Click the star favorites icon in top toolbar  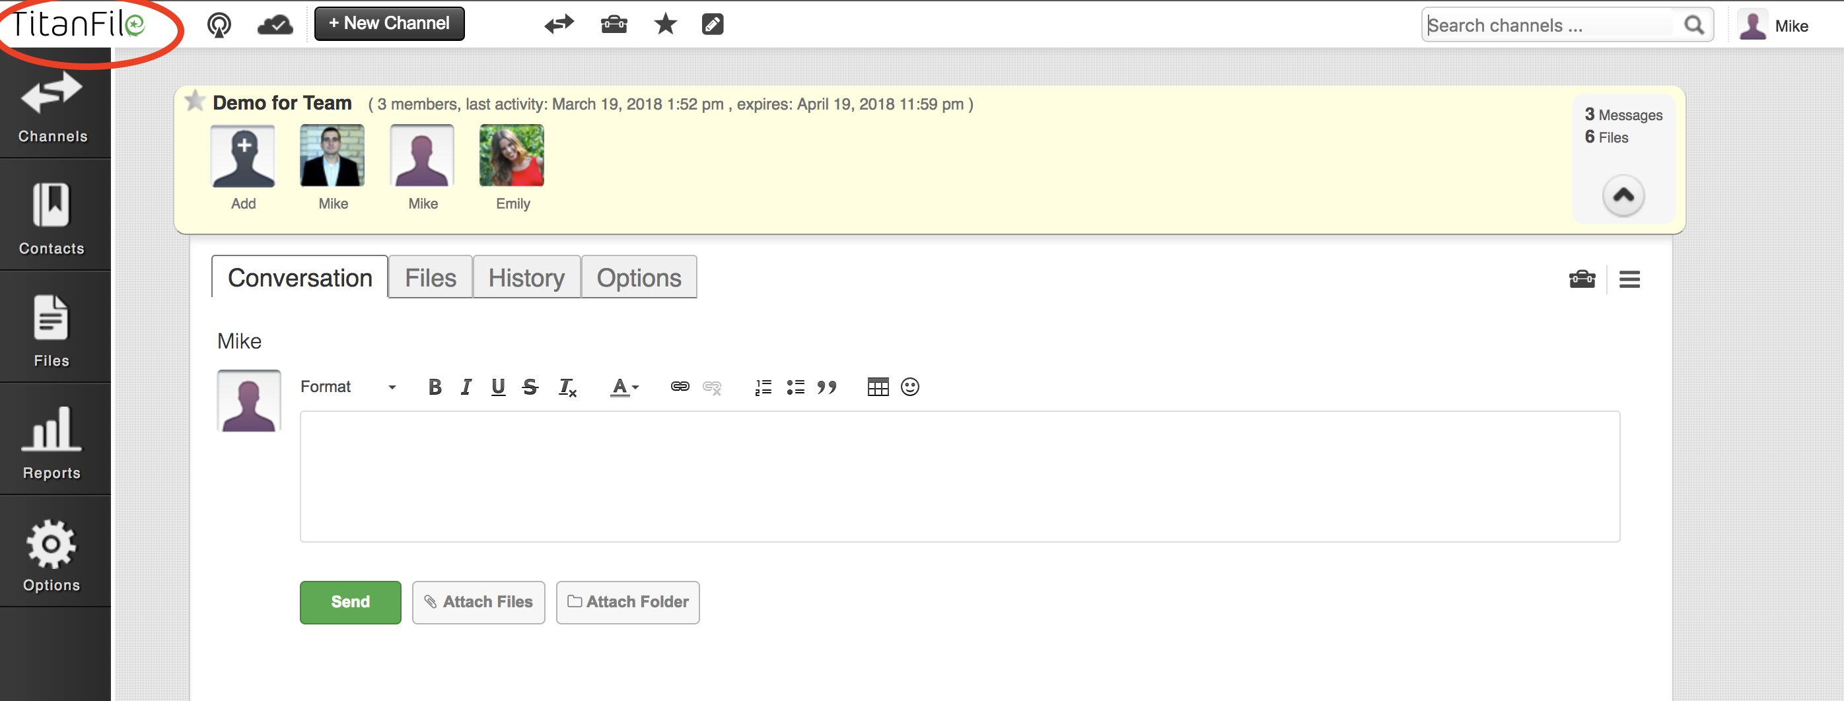[665, 24]
